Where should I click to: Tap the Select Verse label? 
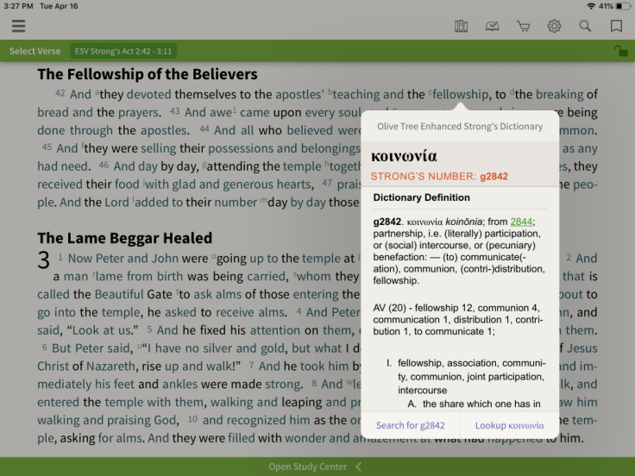35,52
